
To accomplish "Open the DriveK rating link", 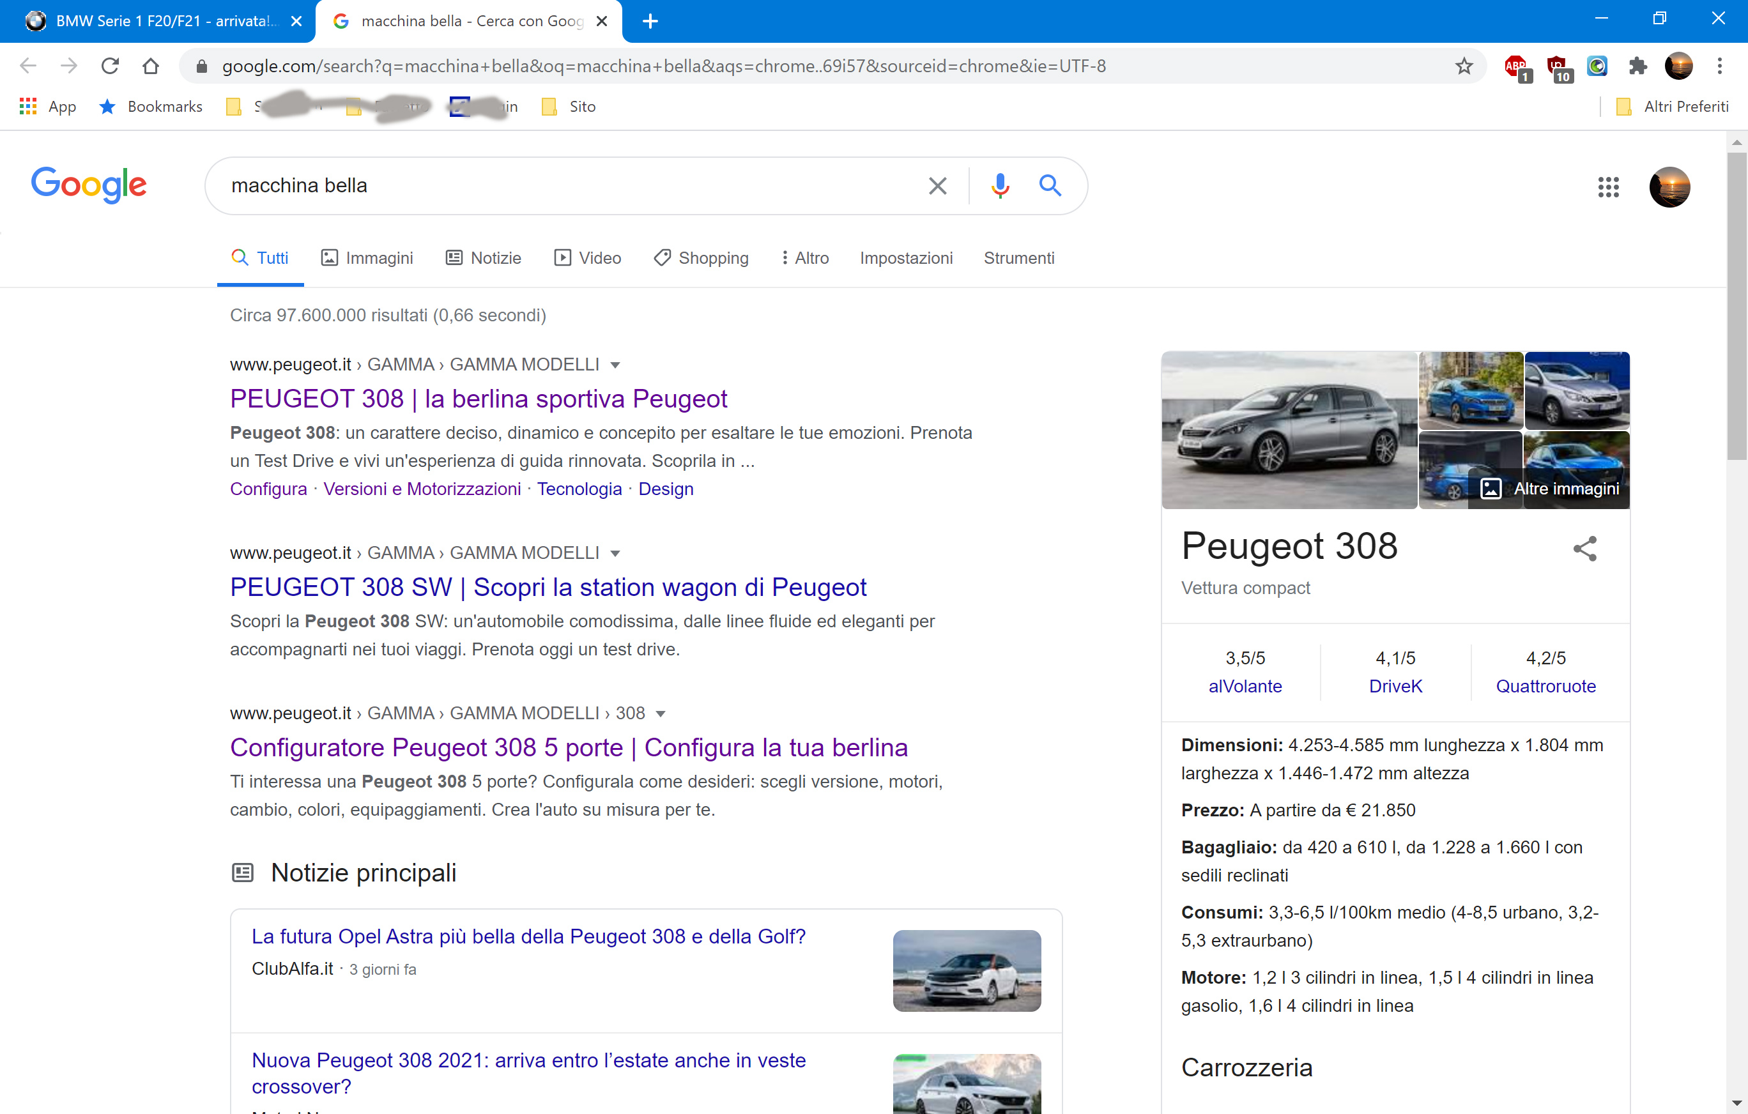I will (1395, 687).
